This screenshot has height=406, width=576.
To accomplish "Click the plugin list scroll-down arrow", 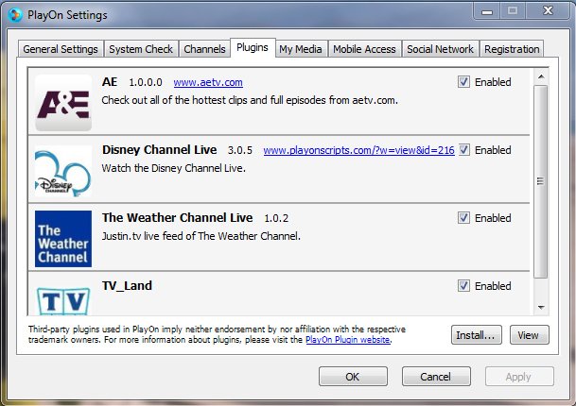I will click(541, 308).
